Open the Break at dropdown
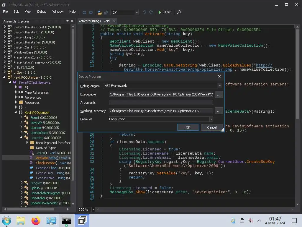Screen dimensions: 302x227 tap(211, 119)
